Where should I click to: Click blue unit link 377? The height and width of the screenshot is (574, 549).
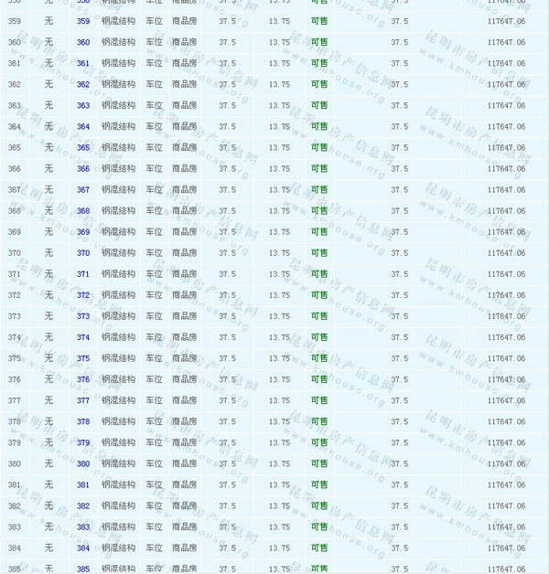pyautogui.click(x=83, y=400)
